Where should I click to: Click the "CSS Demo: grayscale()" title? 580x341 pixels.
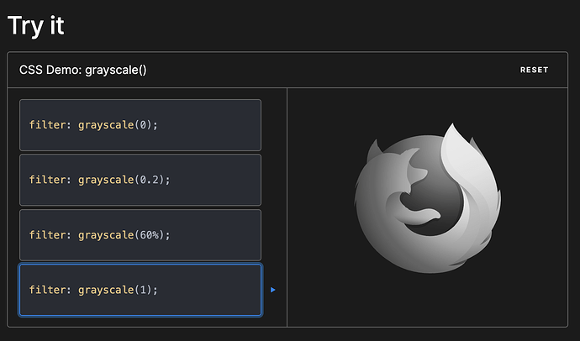click(x=83, y=70)
